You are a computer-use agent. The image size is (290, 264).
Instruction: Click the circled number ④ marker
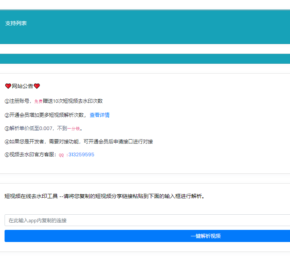click(7, 142)
